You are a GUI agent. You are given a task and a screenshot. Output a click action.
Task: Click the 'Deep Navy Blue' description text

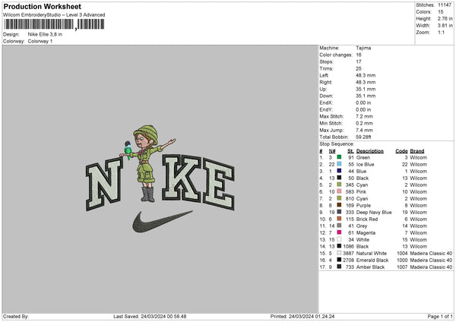coord(374,212)
